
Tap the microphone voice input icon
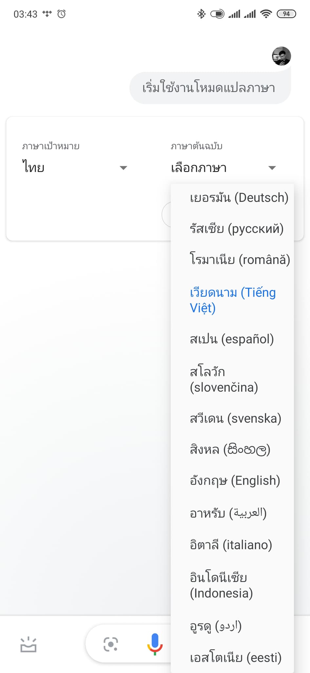click(155, 644)
